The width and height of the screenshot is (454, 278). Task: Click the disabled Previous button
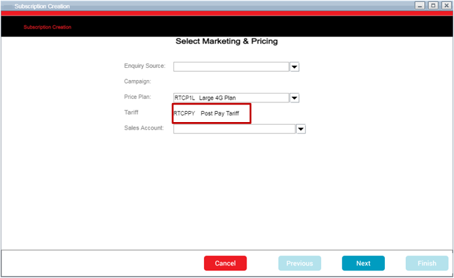[x=300, y=263]
